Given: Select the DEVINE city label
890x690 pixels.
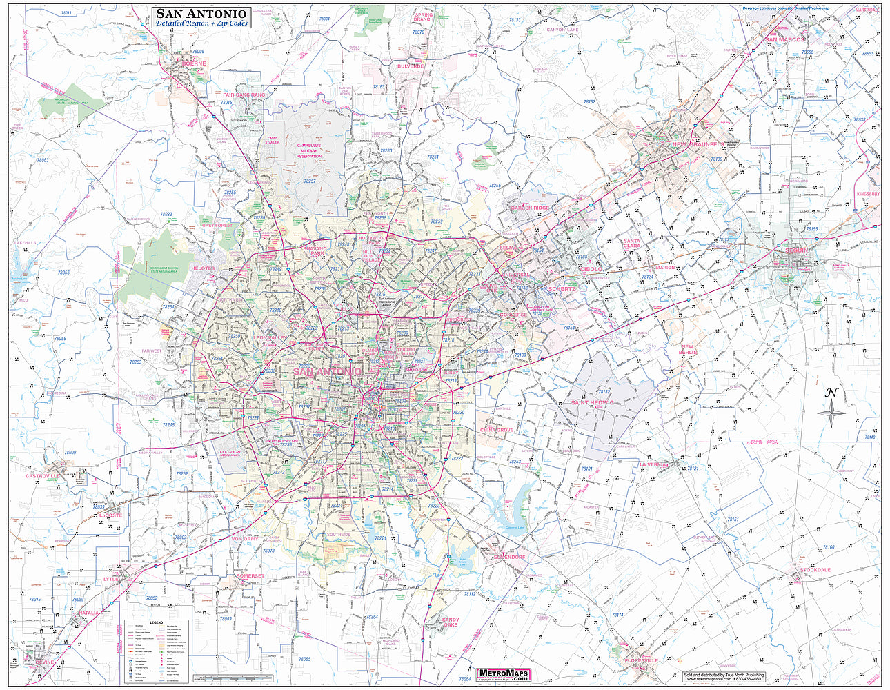Looking at the screenshot, I should (43, 662).
